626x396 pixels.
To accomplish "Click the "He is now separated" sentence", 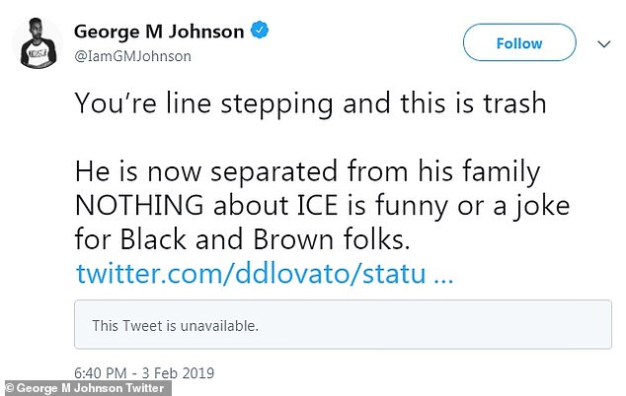I will (x=306, y=172).
